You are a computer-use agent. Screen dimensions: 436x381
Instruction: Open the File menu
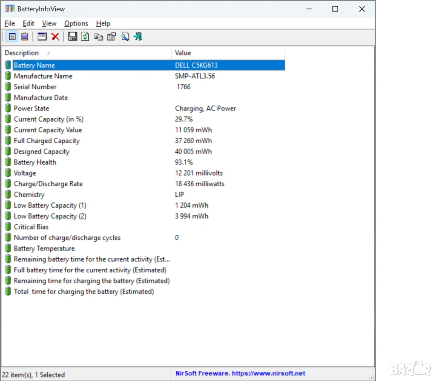pyautogui.click(x=10, y=23)
